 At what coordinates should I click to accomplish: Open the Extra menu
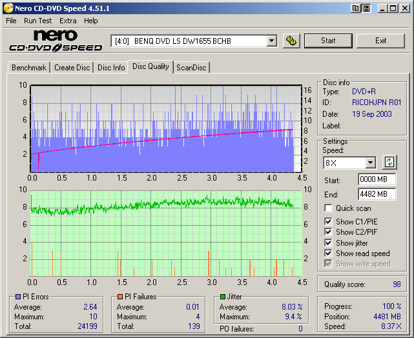click(x=68, y=21)
